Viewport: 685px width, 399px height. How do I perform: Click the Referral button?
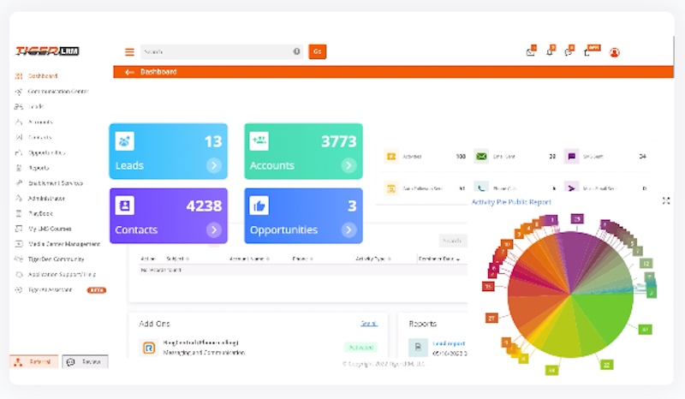coord(34,362)
